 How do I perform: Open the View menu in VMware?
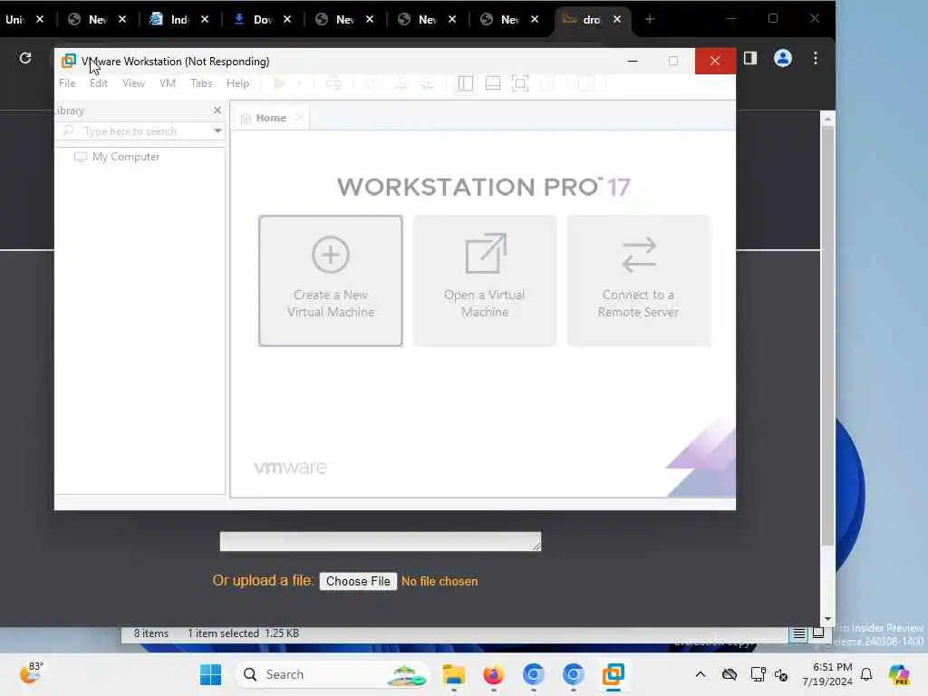[x=134, y=83]
